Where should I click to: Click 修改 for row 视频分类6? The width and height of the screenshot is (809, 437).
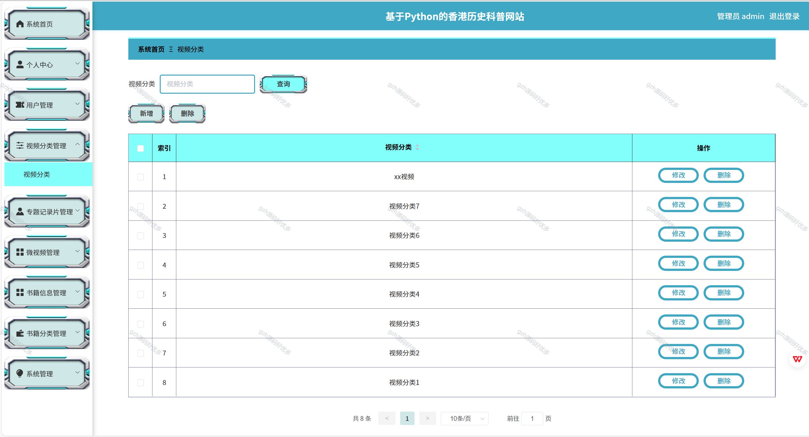pyautogui.click(x=678, y=234)
